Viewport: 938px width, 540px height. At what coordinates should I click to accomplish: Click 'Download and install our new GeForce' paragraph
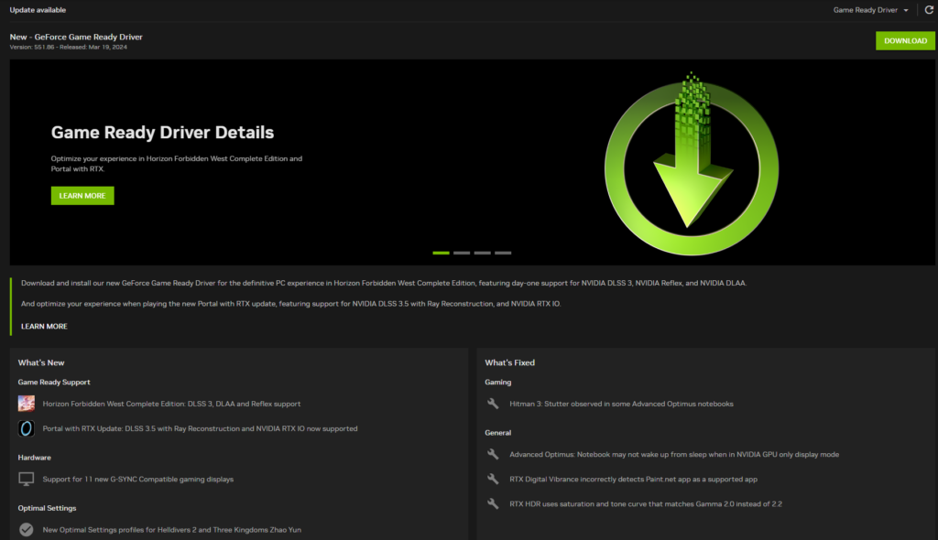coord(384,284)
